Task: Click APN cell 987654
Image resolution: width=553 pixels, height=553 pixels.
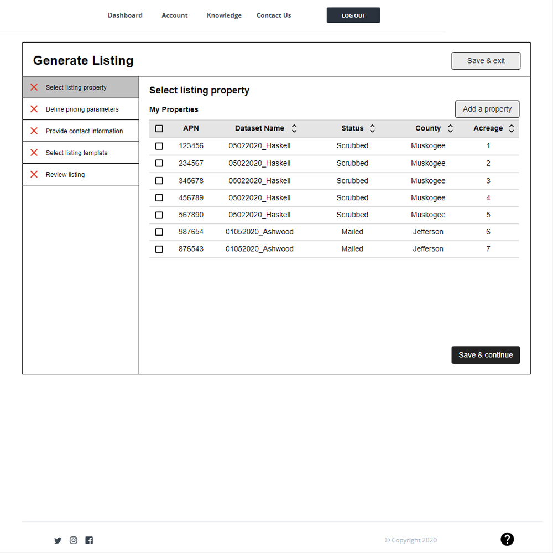Action: [x=191, y=232]
